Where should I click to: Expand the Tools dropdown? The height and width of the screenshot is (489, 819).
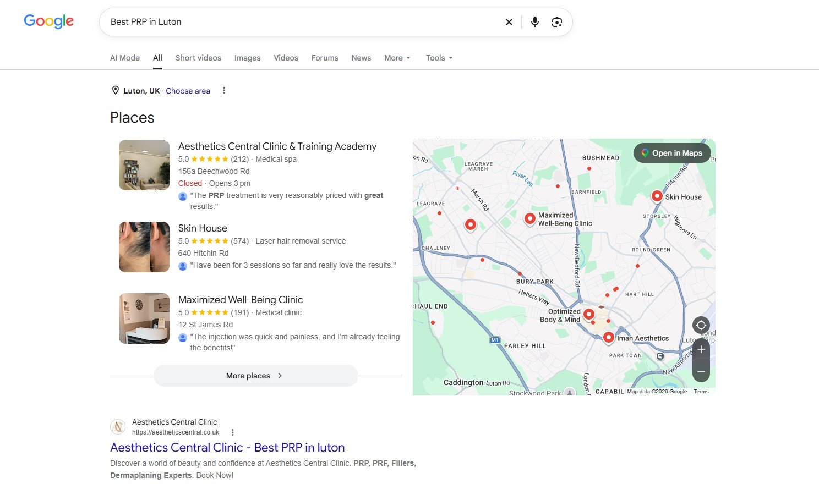pos(439,58)
